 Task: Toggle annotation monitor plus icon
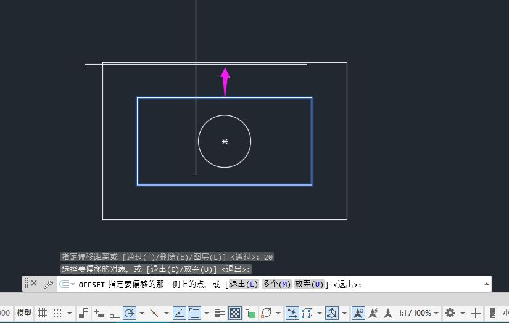(x=476, y=313)
